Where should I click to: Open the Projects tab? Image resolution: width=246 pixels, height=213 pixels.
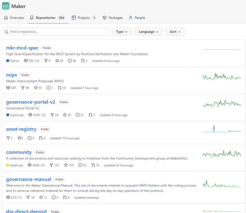(84, 18)
